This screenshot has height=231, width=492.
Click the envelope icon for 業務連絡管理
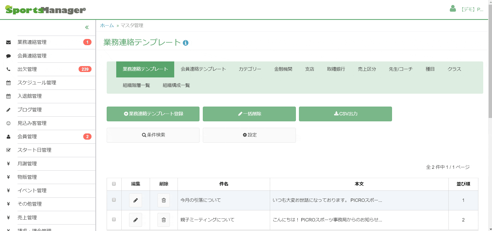tap(9, 42)
